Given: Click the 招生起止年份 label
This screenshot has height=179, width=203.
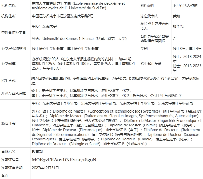Looking at the screenshot, I should click(151, 64).
